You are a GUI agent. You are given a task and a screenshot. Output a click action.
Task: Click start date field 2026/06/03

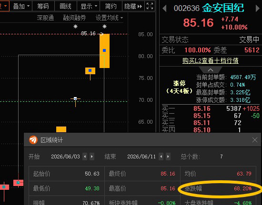66,156
